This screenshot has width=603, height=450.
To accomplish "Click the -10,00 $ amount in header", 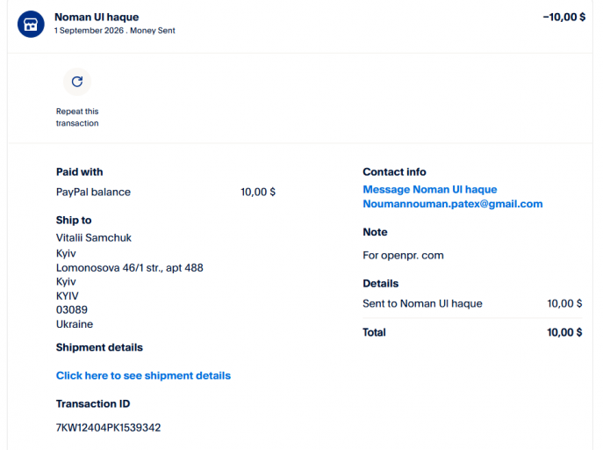I will point(564,17).
